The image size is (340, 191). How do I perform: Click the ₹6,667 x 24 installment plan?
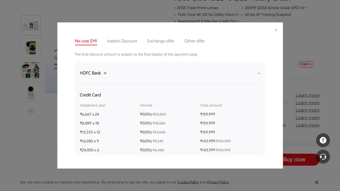point(90,114)
